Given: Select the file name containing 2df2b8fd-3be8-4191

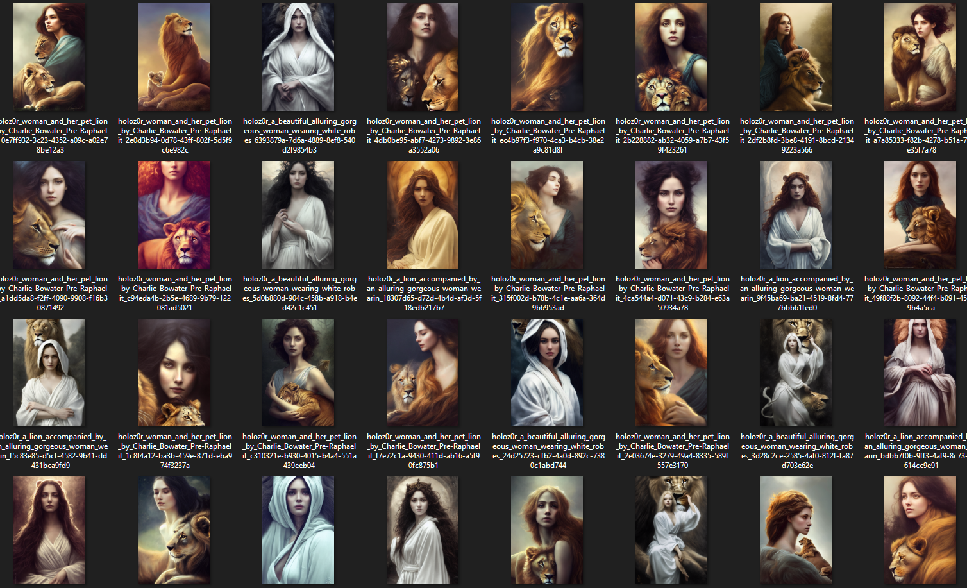Looking at the screenshot, I should [x=797, y=135].
